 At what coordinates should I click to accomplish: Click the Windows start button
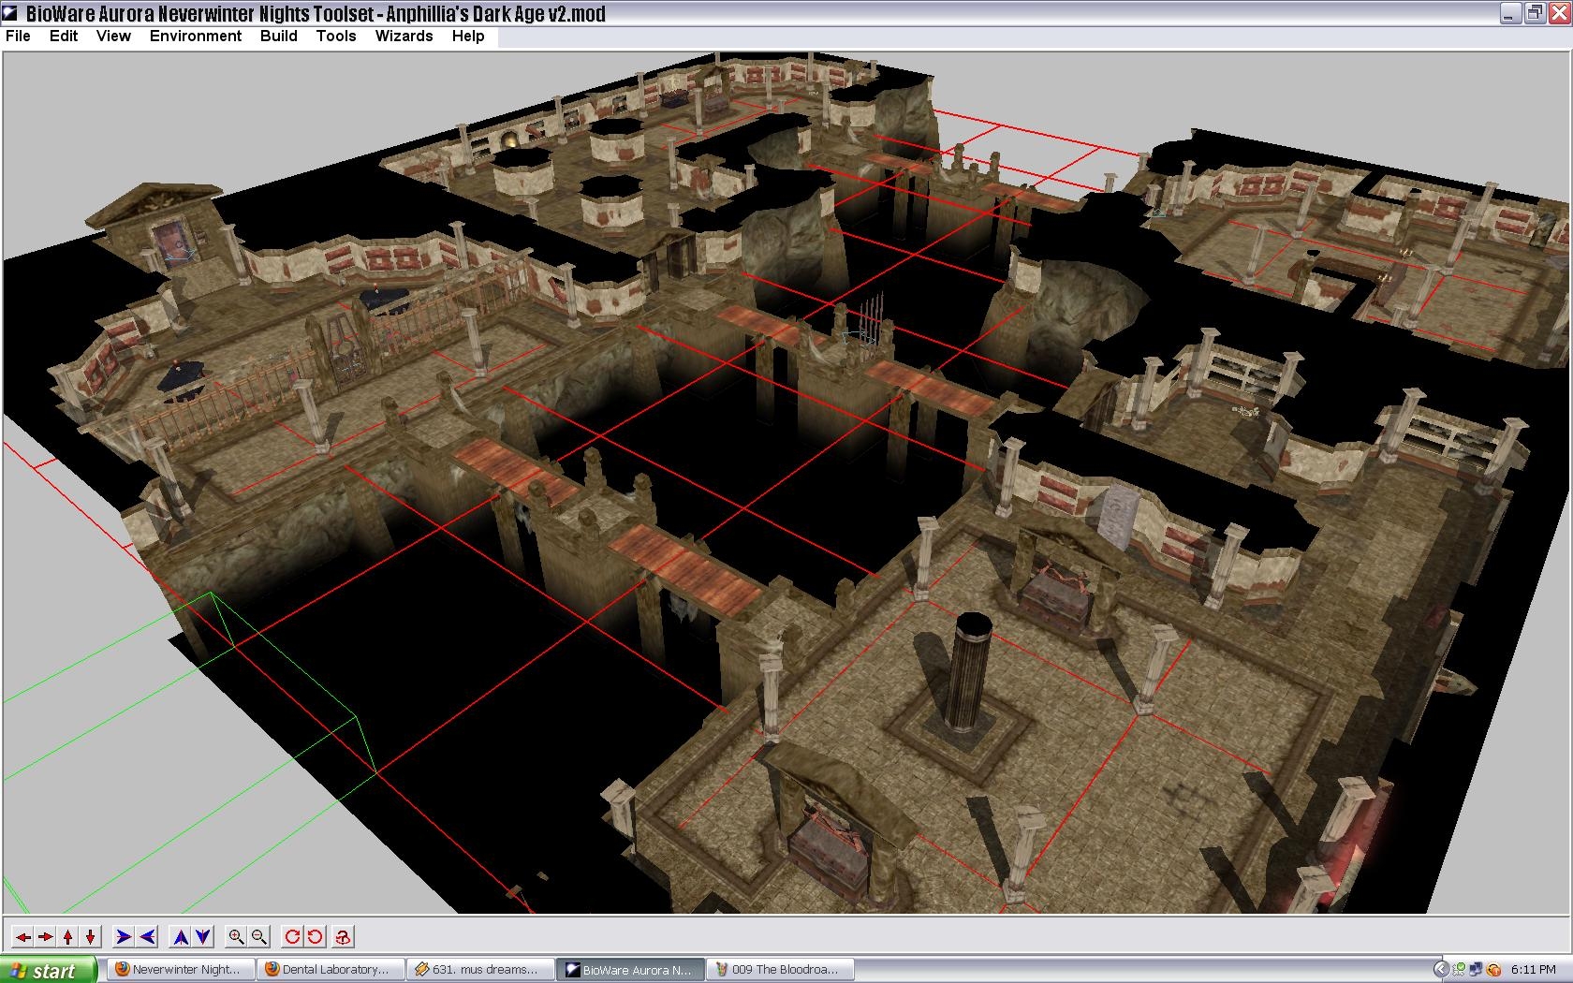(x=49, y=970)
